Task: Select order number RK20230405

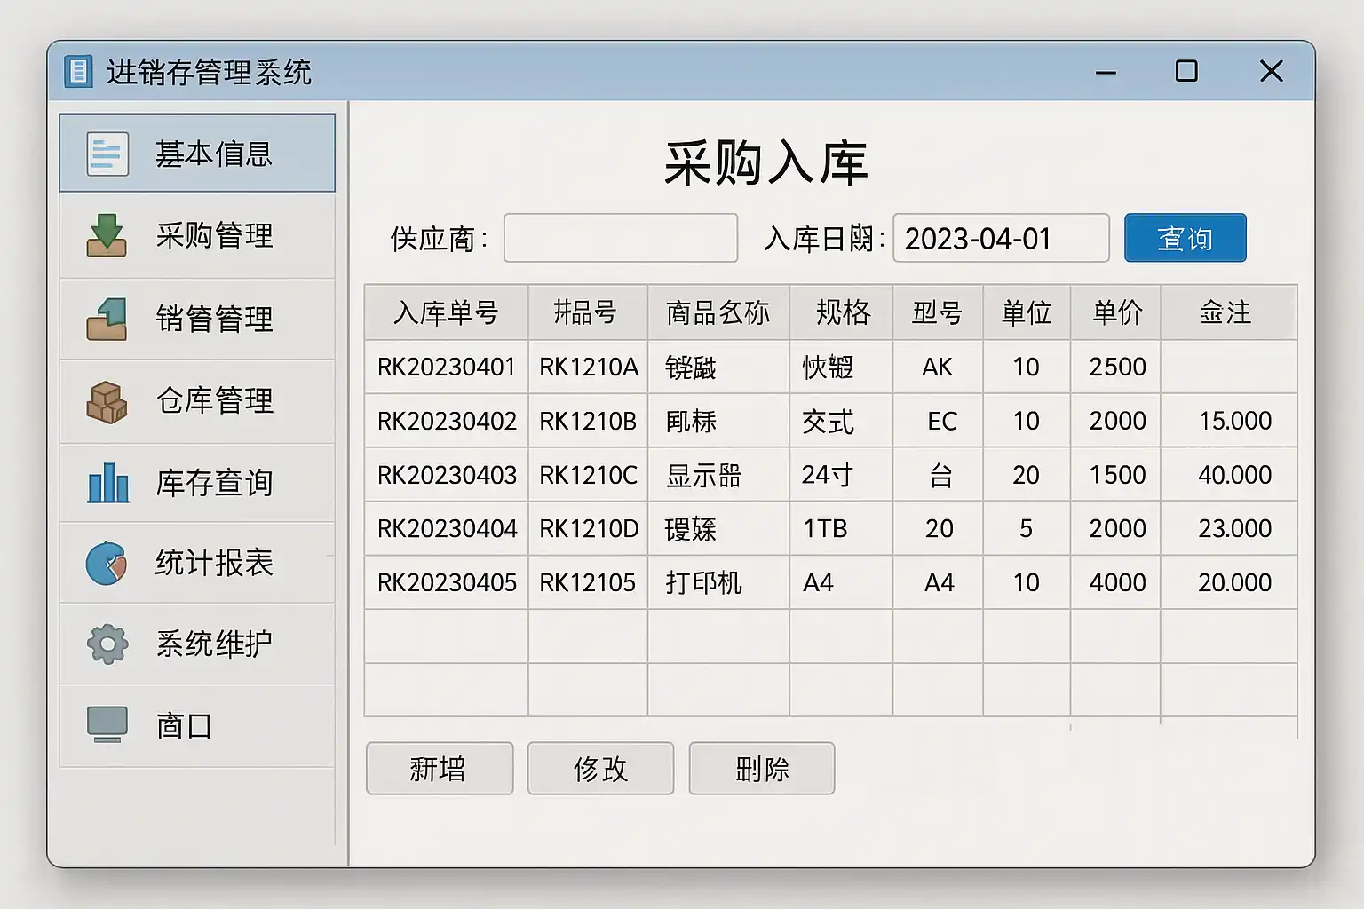Action: point(447,583)
